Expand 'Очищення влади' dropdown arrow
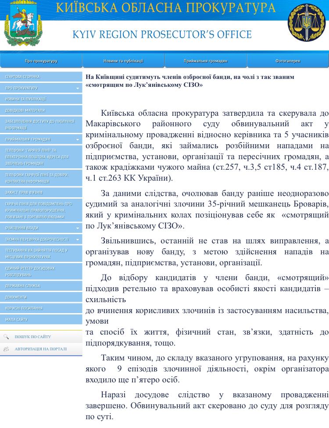Screen dimensions: 329x428 coord(78,228)
